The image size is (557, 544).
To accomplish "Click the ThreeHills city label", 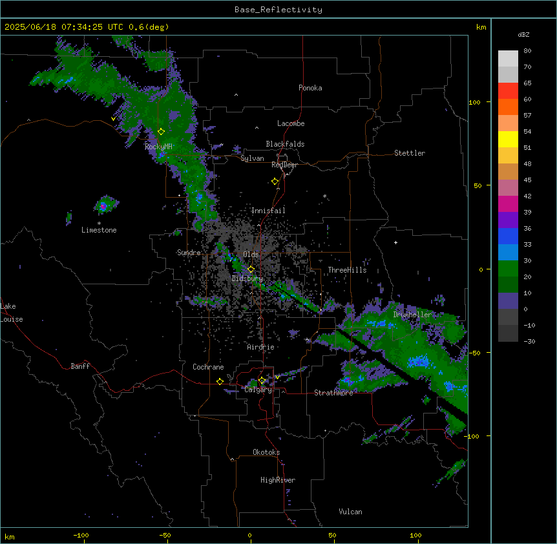I will pos(347,270).
